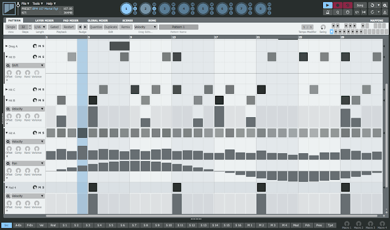Open the Drag Edits Velocity dropdown
Viewport: 390px width, 230px height.
146,27
